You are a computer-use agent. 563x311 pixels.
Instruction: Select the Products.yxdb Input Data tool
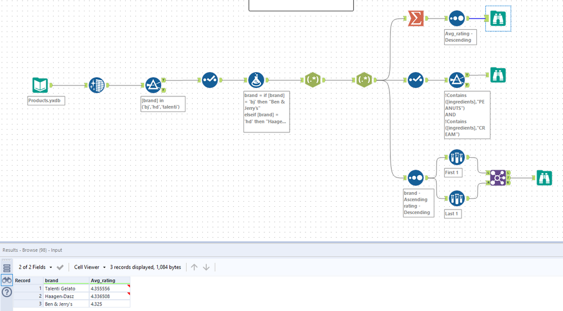point(40,85)
